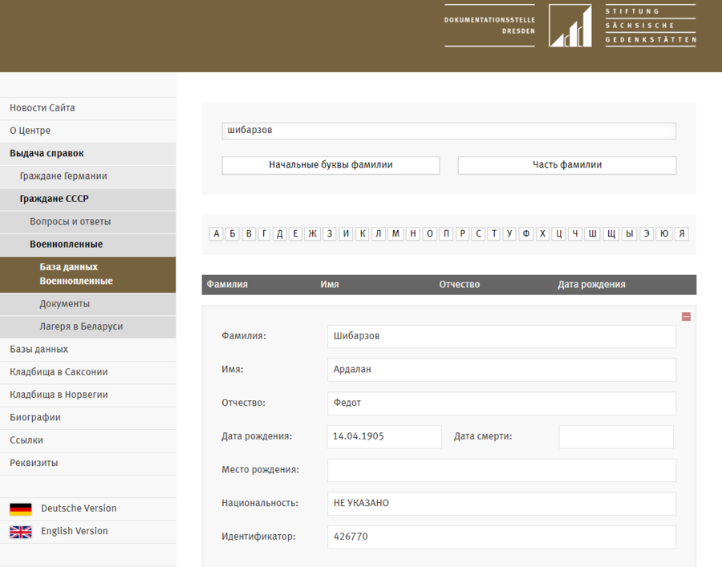Open Граждане СССР section
Screen dimensions: 722x567
click(88, 199)
